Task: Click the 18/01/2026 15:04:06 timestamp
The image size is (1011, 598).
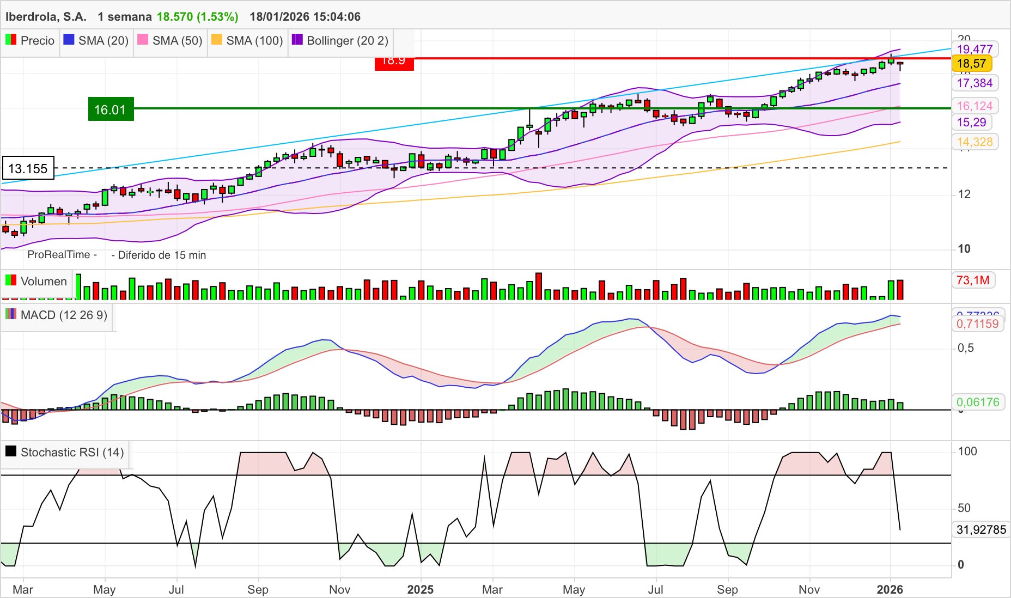Action: [305, 17]
